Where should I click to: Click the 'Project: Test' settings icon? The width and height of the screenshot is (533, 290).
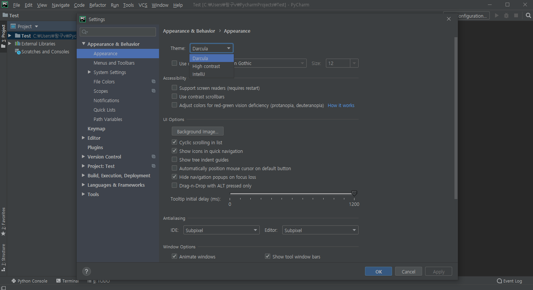coord(153,166)
